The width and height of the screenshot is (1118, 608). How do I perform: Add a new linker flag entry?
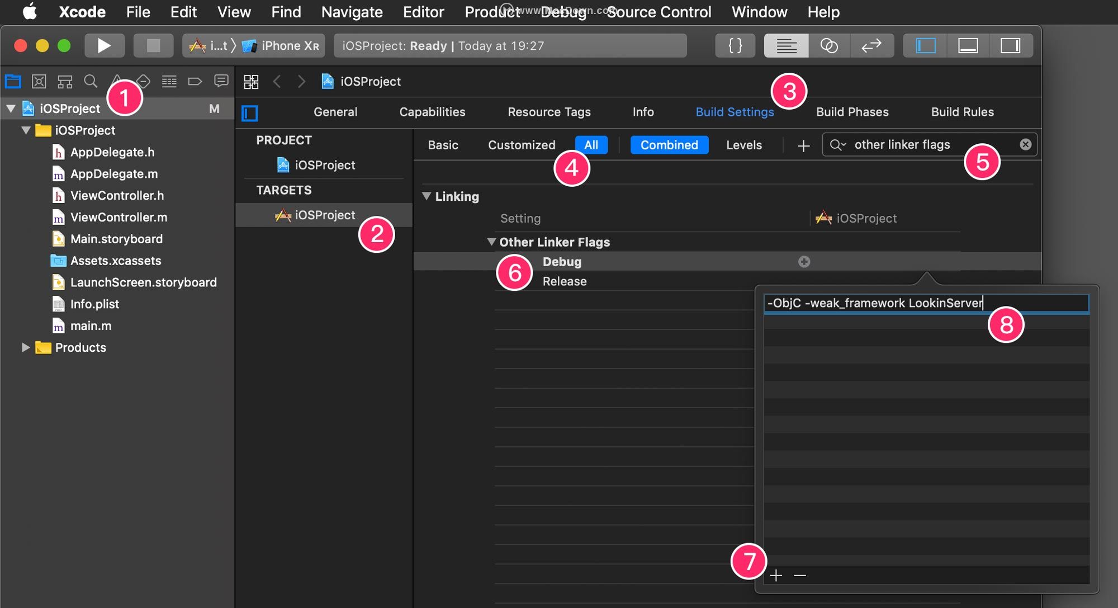point(776,575)
